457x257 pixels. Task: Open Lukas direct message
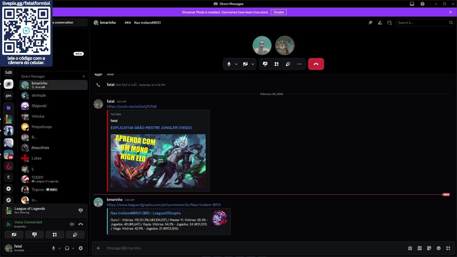pos(54,158)
